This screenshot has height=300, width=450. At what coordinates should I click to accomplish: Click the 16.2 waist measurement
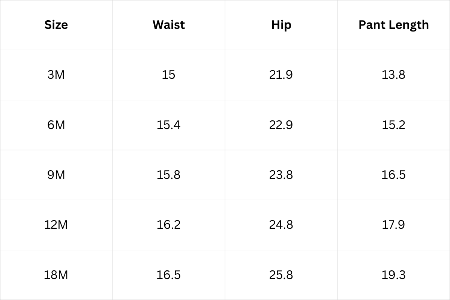169,225
